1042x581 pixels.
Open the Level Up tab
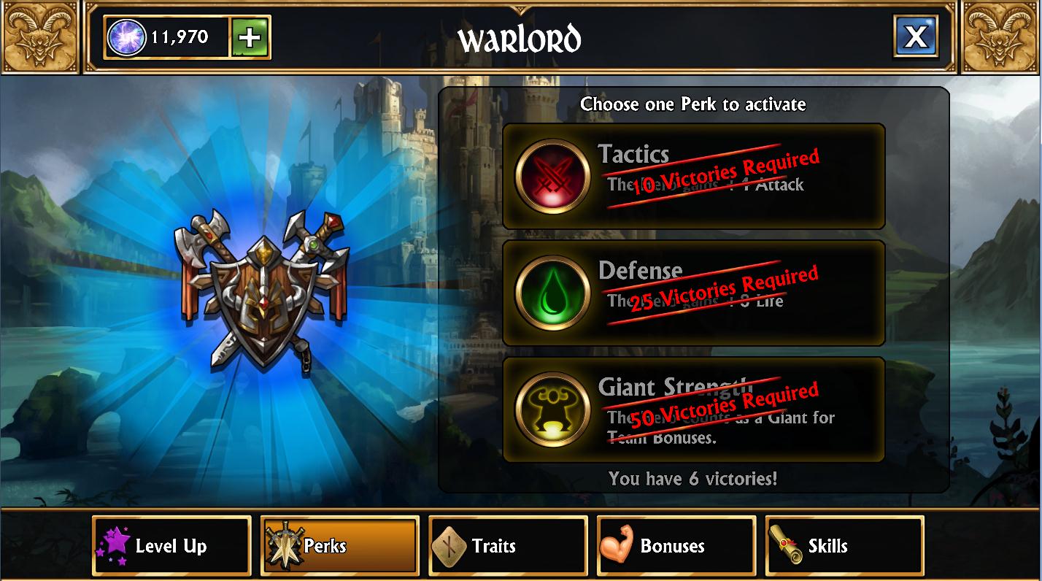(171, 546)
